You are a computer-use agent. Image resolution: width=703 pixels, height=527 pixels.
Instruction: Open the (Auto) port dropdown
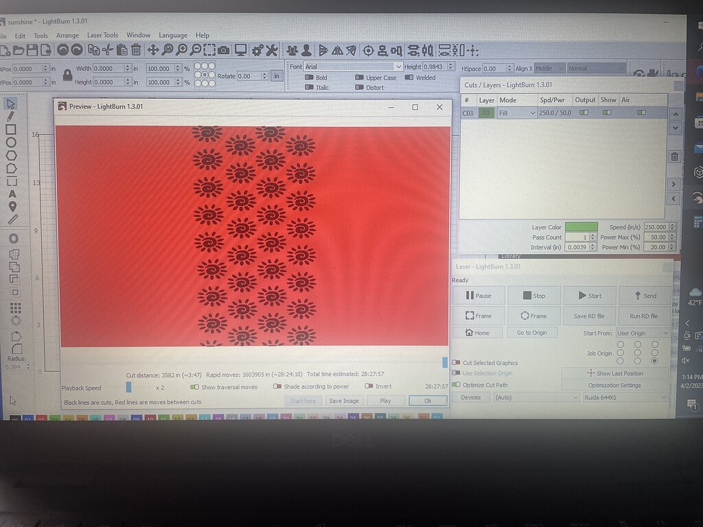[537, 397]
